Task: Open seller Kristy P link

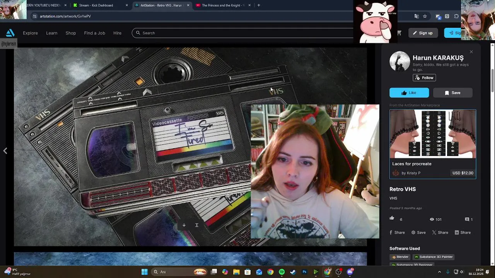Action: tap(411, 173)
